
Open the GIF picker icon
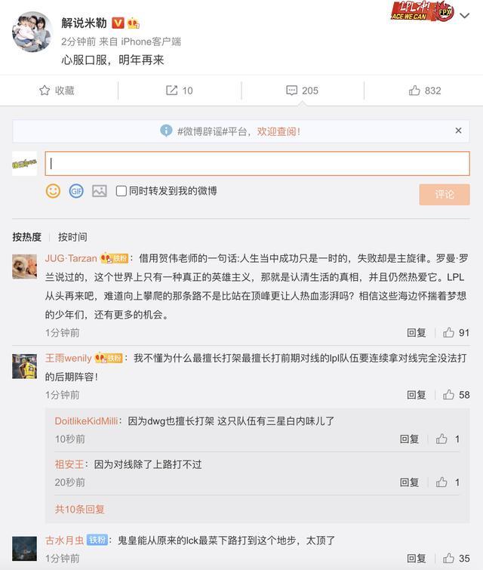pyautogui.click(x=76, y=191)
